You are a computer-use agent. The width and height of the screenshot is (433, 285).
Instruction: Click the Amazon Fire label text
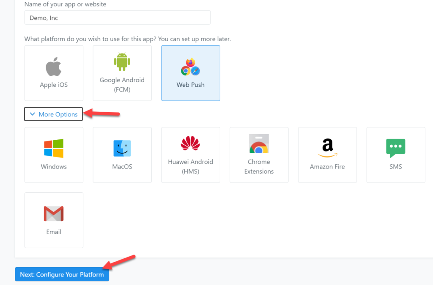coord(327,166)
